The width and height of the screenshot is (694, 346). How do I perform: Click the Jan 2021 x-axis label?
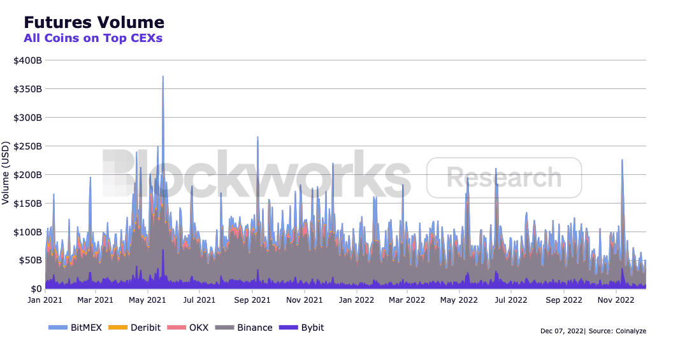(x=45, y=300)
